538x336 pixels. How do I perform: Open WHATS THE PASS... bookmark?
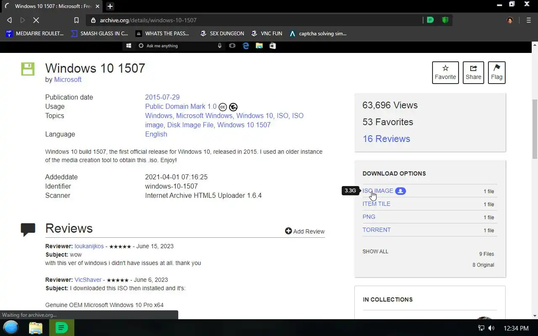(x=163, y=33)
